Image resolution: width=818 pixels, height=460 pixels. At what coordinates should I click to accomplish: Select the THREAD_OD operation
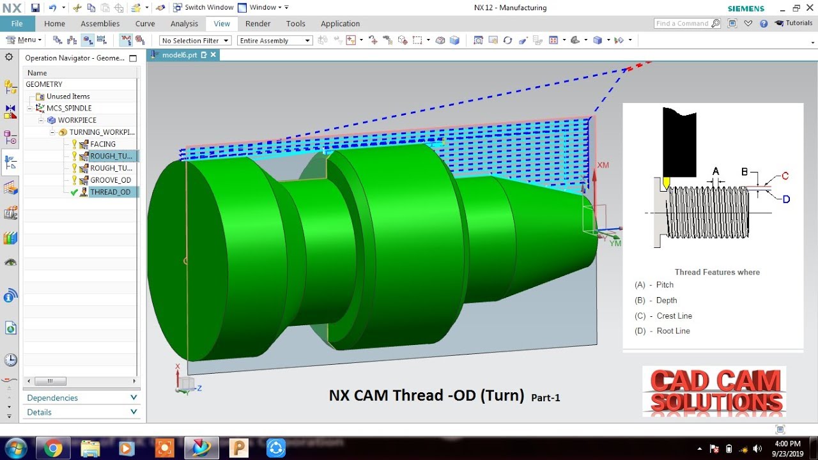click(x=110, y=192)
